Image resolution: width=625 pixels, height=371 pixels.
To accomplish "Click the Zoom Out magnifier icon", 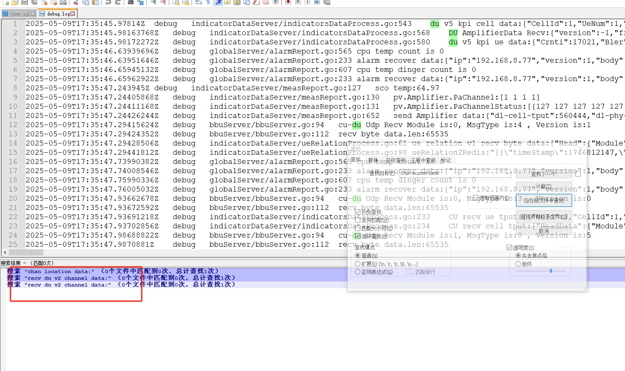I will (x=163, y=2).
